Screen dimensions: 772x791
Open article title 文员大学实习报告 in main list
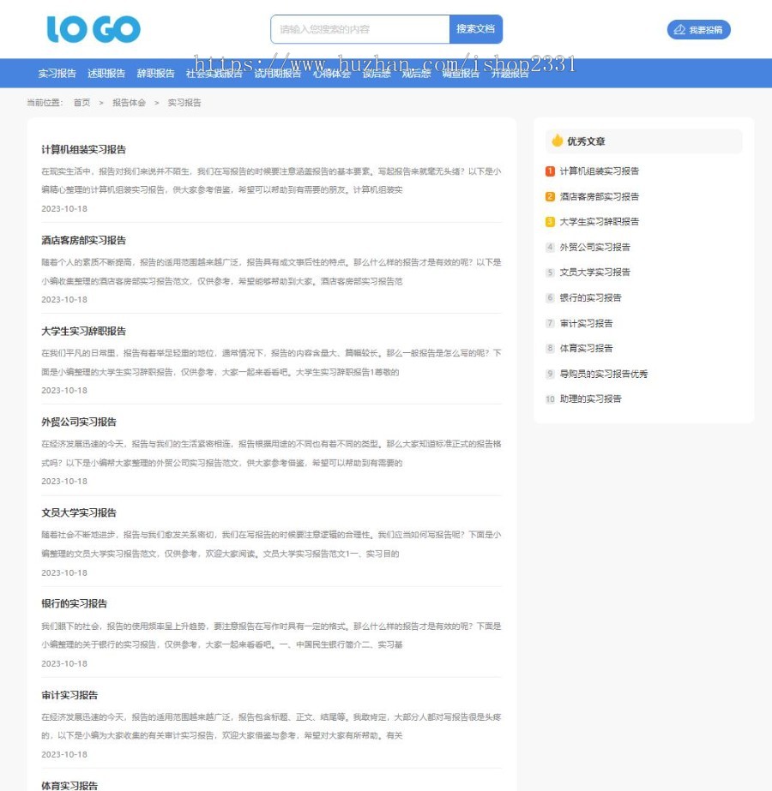coord(79,512)
